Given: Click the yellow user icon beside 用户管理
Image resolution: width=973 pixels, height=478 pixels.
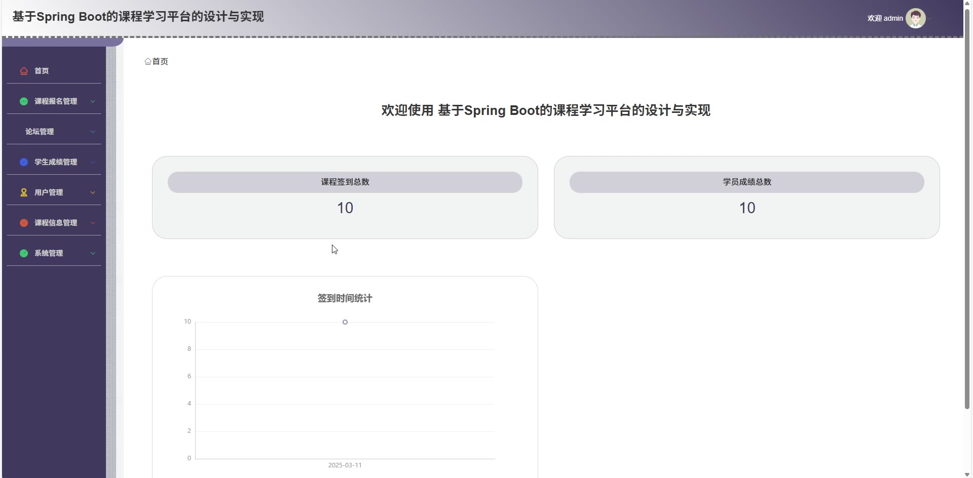Looking at the screenshot, I should tap(24, 192).
